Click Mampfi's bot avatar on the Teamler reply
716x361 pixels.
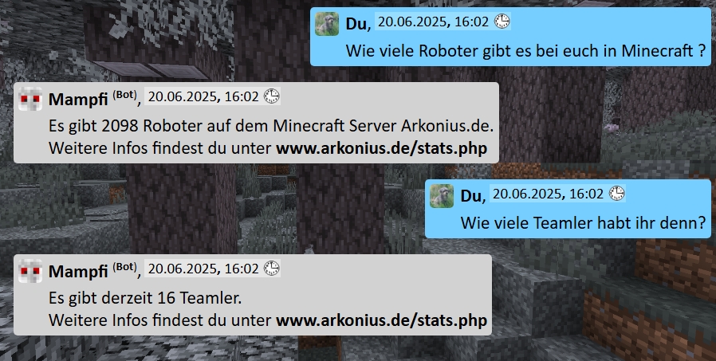(30, 271)
